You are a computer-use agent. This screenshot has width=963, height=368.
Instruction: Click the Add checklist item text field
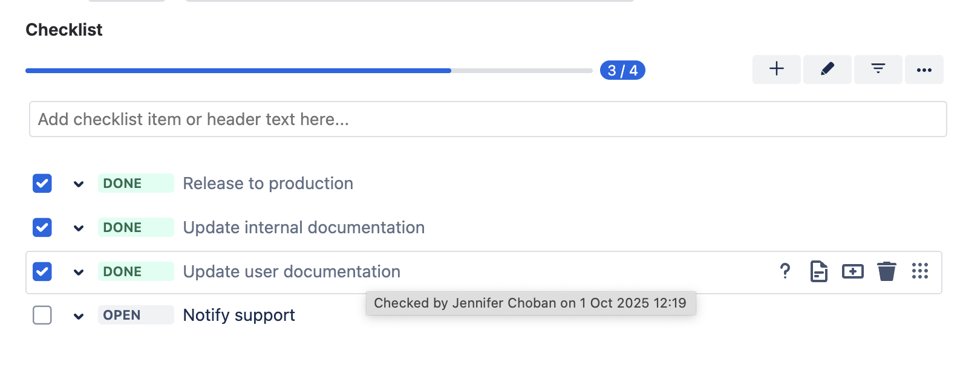coord(488,119)
